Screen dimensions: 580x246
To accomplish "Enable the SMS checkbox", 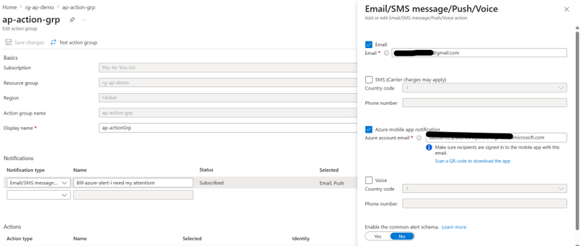I will (x=368, y=80).
